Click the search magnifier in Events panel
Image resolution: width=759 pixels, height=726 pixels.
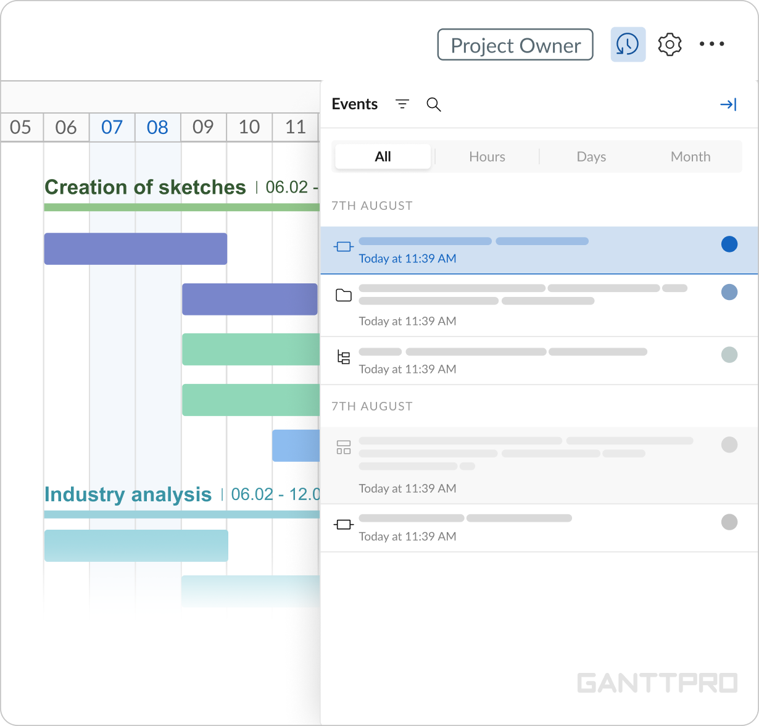tap(434, 104)
